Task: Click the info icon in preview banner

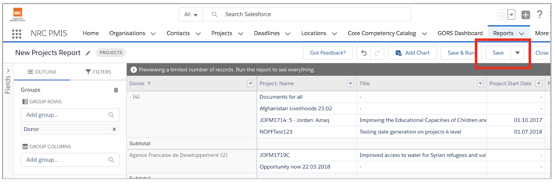Action: coord(134,70)
